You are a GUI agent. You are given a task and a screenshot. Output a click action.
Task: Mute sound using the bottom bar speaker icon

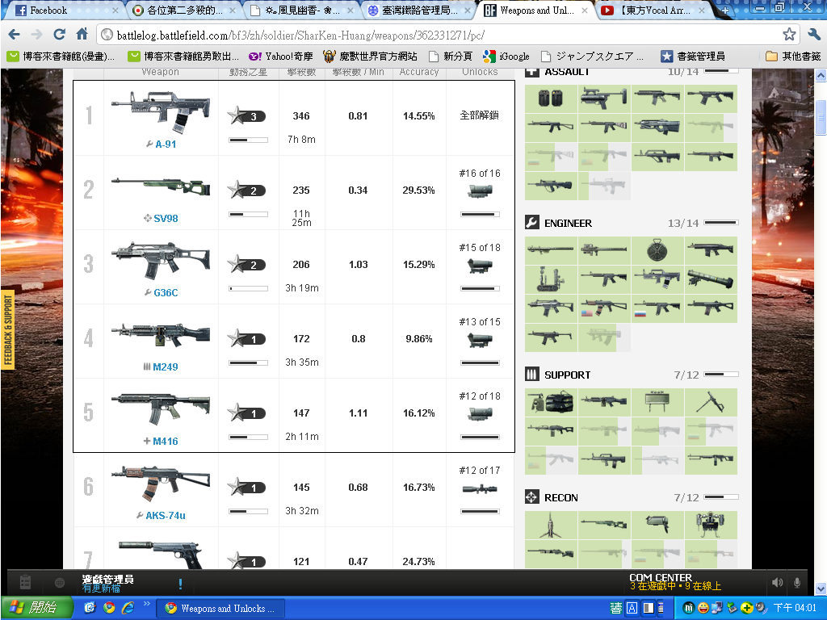[777, 582]
